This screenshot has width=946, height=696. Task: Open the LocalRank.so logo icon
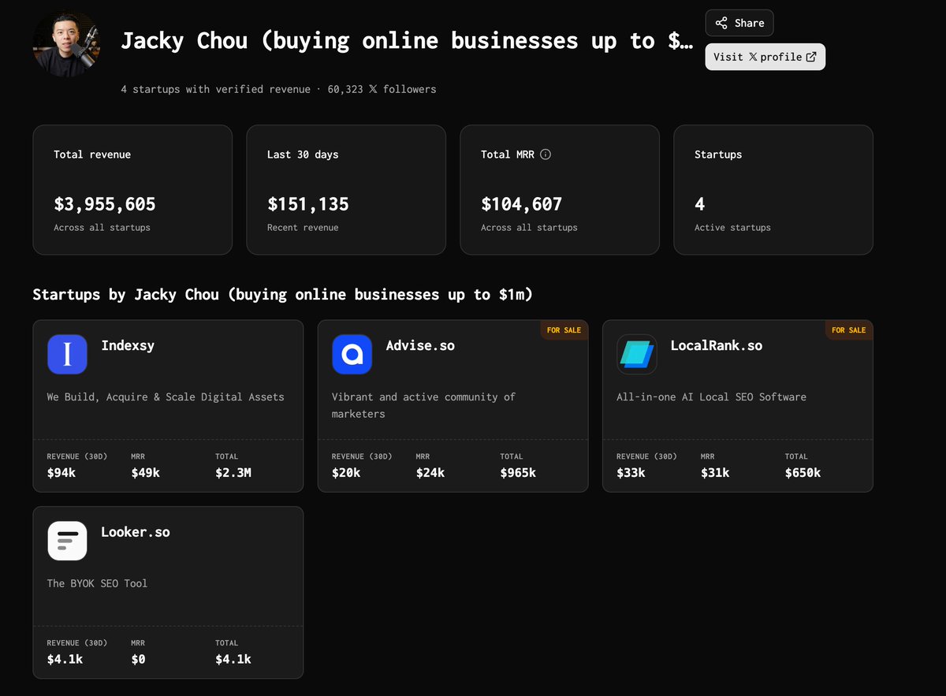click(x=636, y=354)
